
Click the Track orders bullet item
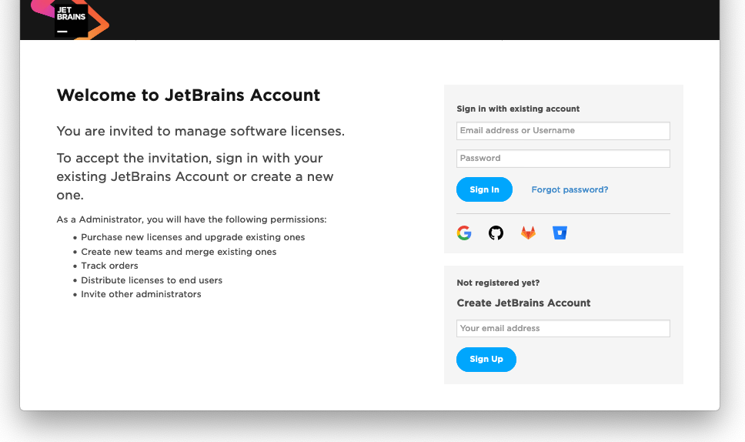click(x=109, y=266)
